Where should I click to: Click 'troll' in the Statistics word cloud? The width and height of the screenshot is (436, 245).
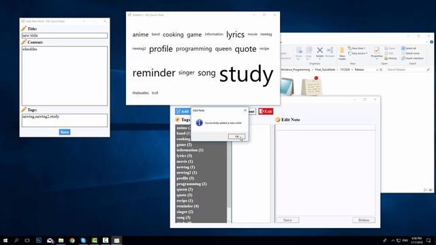click(155, 93)
